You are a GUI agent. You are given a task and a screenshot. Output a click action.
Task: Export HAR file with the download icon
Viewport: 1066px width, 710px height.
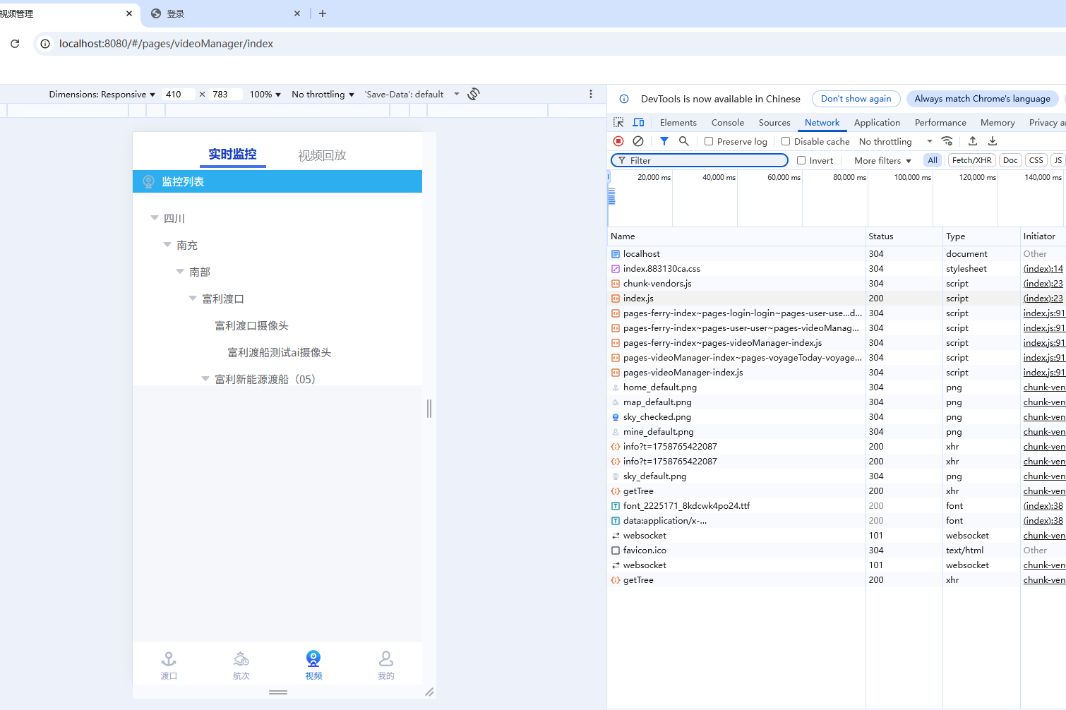click(992, 141)
